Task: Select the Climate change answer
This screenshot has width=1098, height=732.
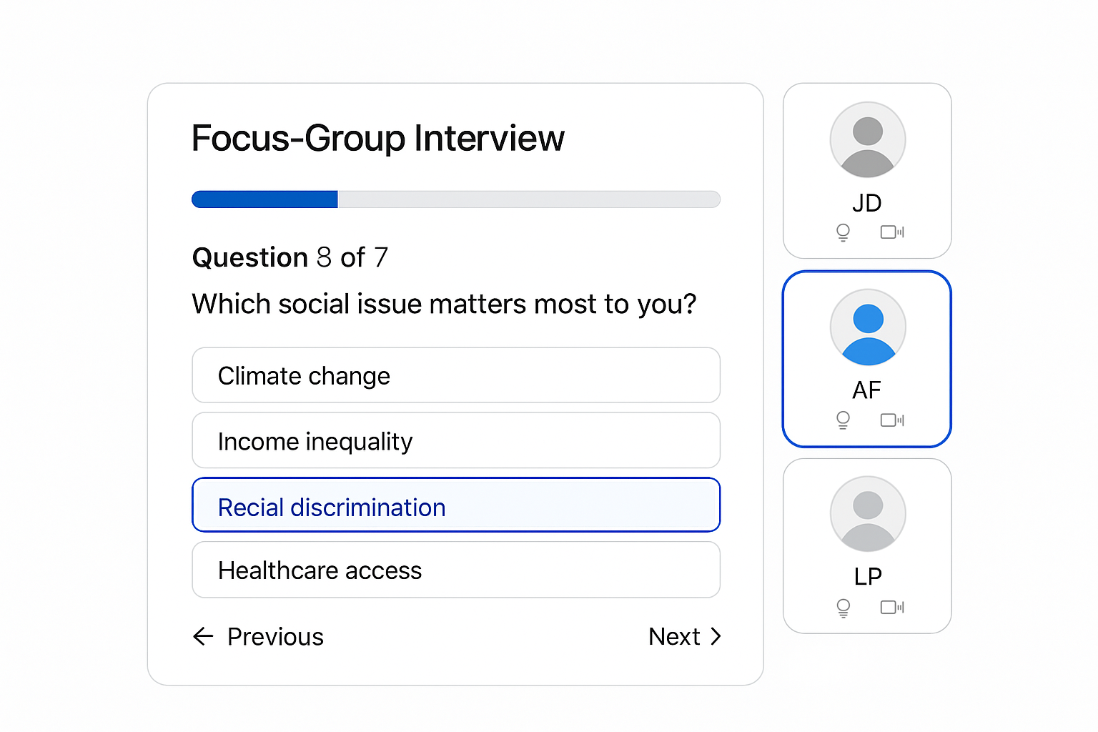Action: pyautogui.click(x=456, y=375)
